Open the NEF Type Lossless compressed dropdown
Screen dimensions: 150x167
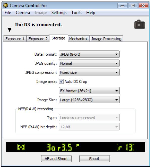(89, 118)
